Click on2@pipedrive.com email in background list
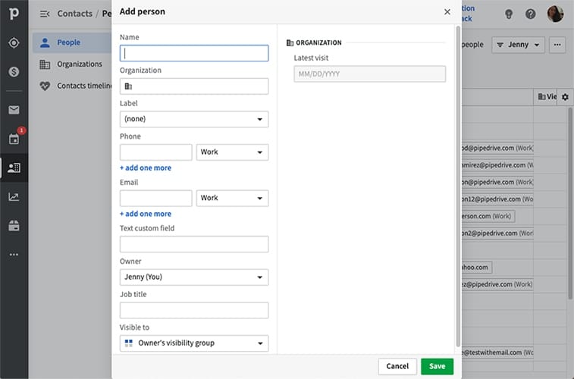 pyautogui.click(x=497, y=233)
